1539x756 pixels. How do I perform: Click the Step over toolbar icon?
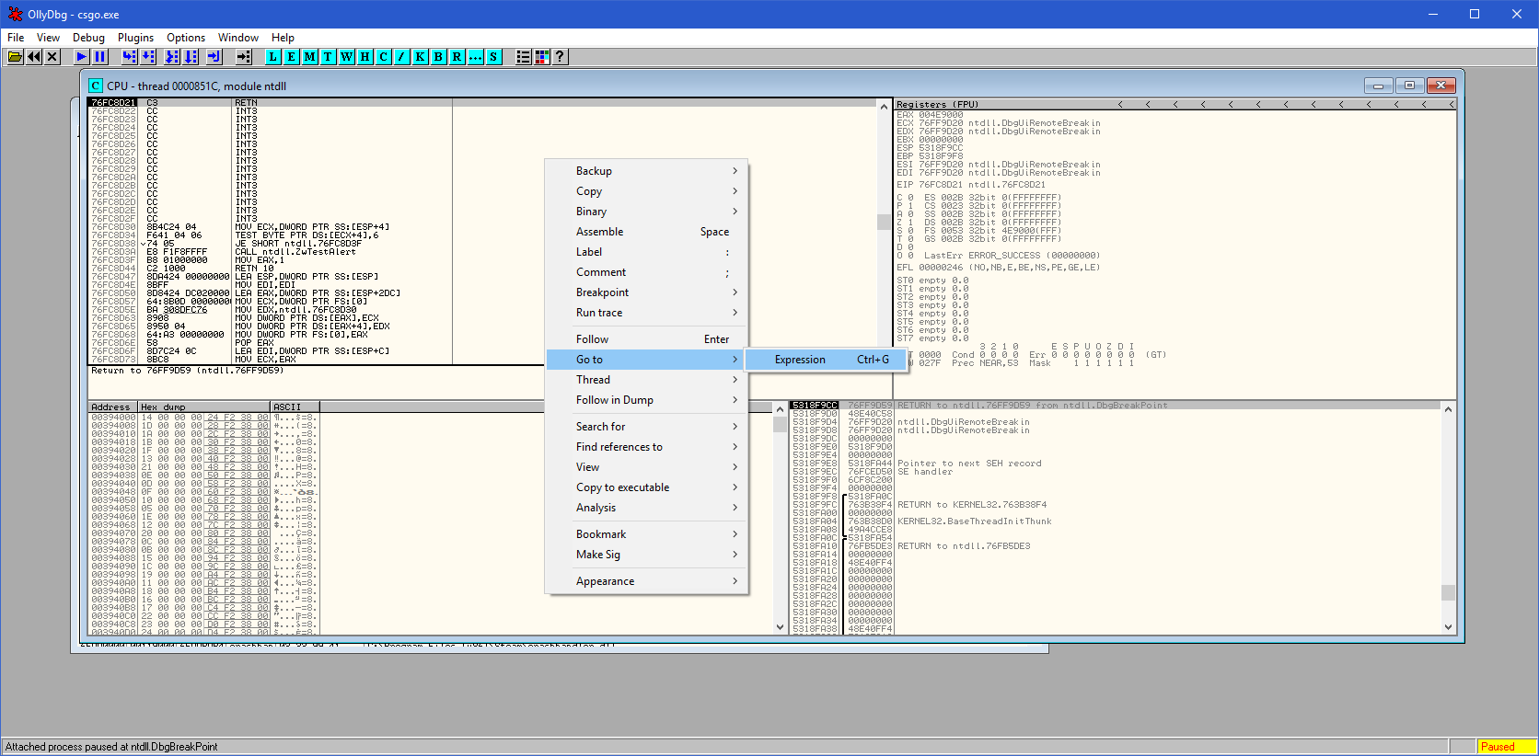click(147, 57)
